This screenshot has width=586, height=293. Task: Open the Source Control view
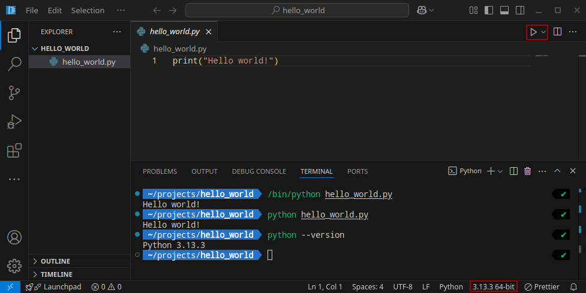click(14, 93)
